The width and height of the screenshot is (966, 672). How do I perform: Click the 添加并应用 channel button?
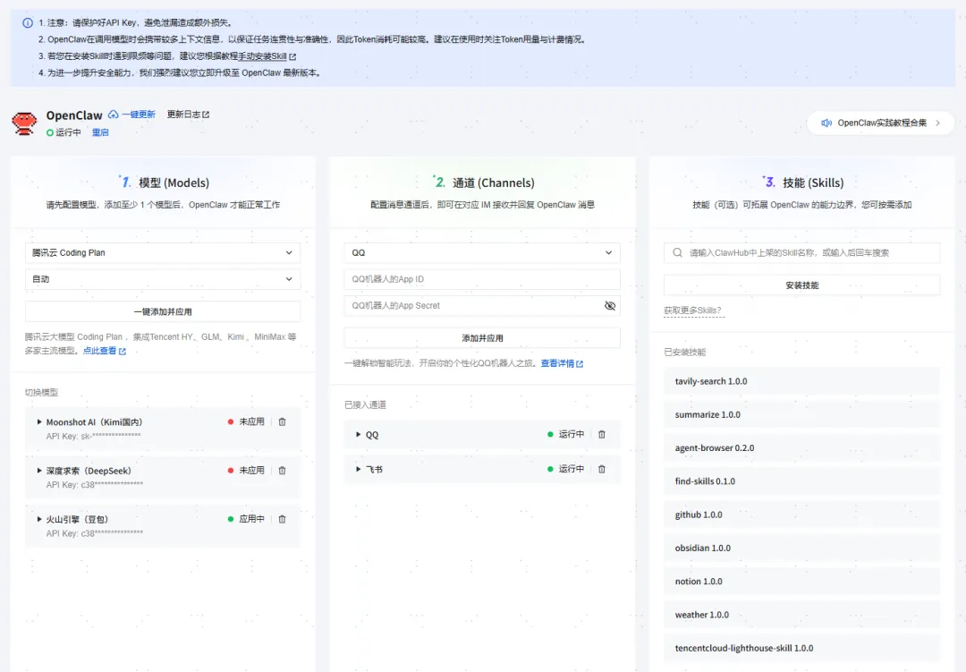tap(482, 338)
